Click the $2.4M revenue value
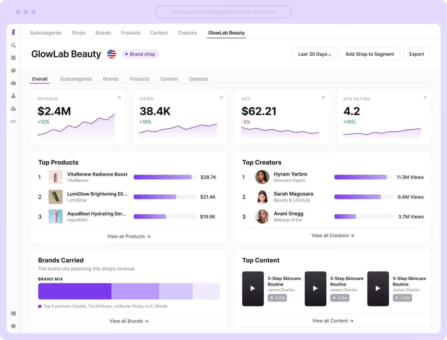This screenshot has height=340, width=447. [x=54, y=111]
